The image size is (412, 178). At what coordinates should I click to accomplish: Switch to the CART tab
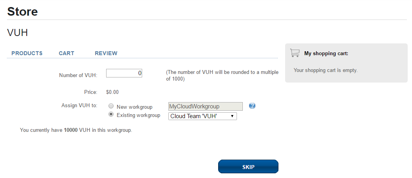tap(67, 53)
